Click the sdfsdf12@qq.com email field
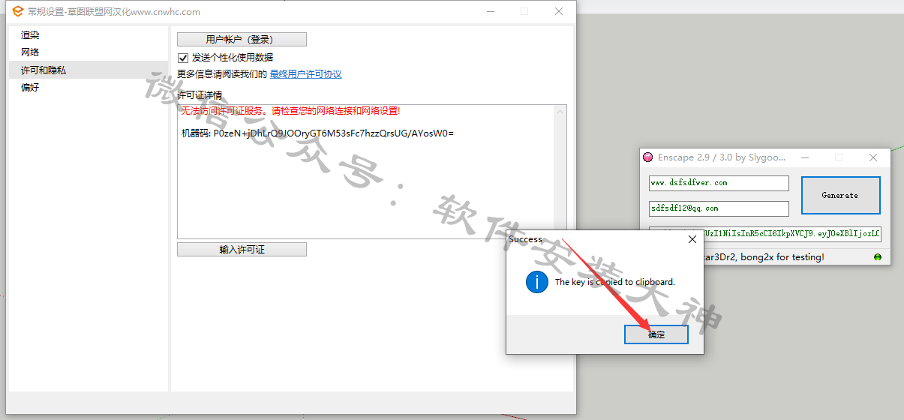 [x=719, y=208]
